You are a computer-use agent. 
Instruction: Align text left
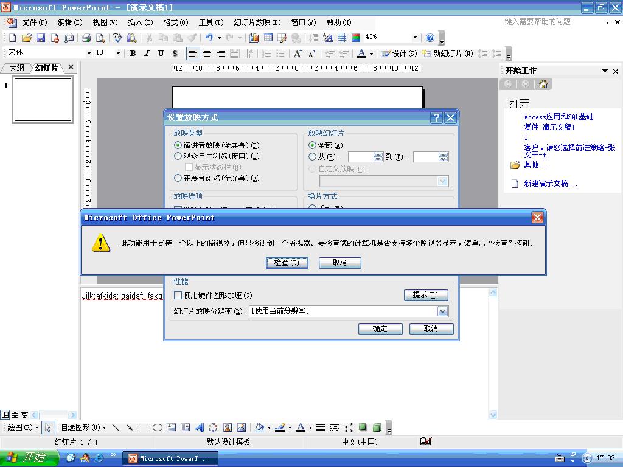[193, 54]
